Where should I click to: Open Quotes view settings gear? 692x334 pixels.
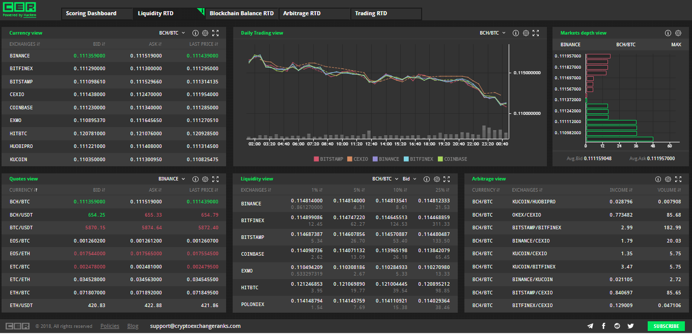pyautogui.click(x=205, y=179)
